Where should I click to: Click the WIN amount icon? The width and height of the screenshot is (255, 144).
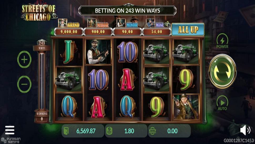coord(152,131)
